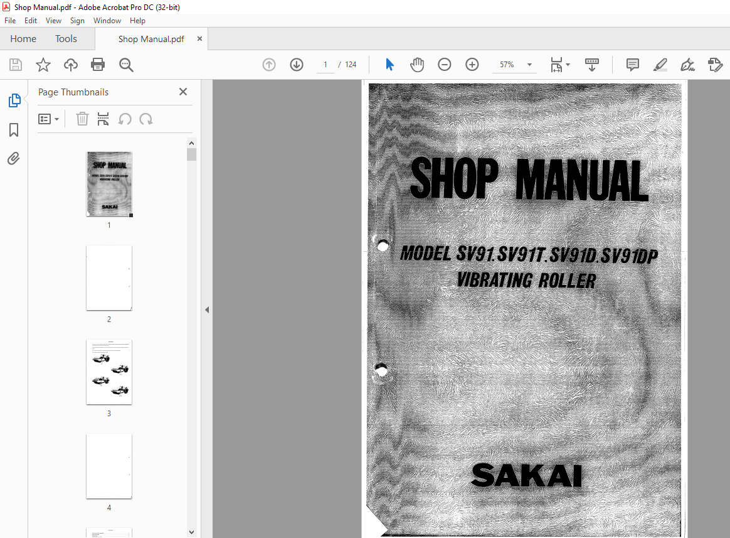The image size is (730, 538).
Task: Select page 3 thumbnail
Action: coord(109,372)
